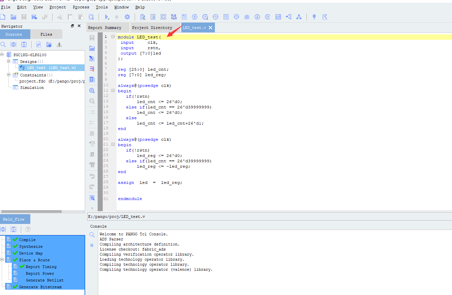Click the console search magnifier icon
452x295 pixels.
pyautogui.click(x=92, y=235)
